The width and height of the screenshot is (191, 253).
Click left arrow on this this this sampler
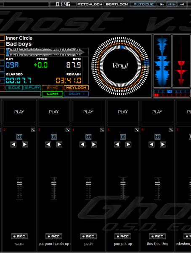151,144
